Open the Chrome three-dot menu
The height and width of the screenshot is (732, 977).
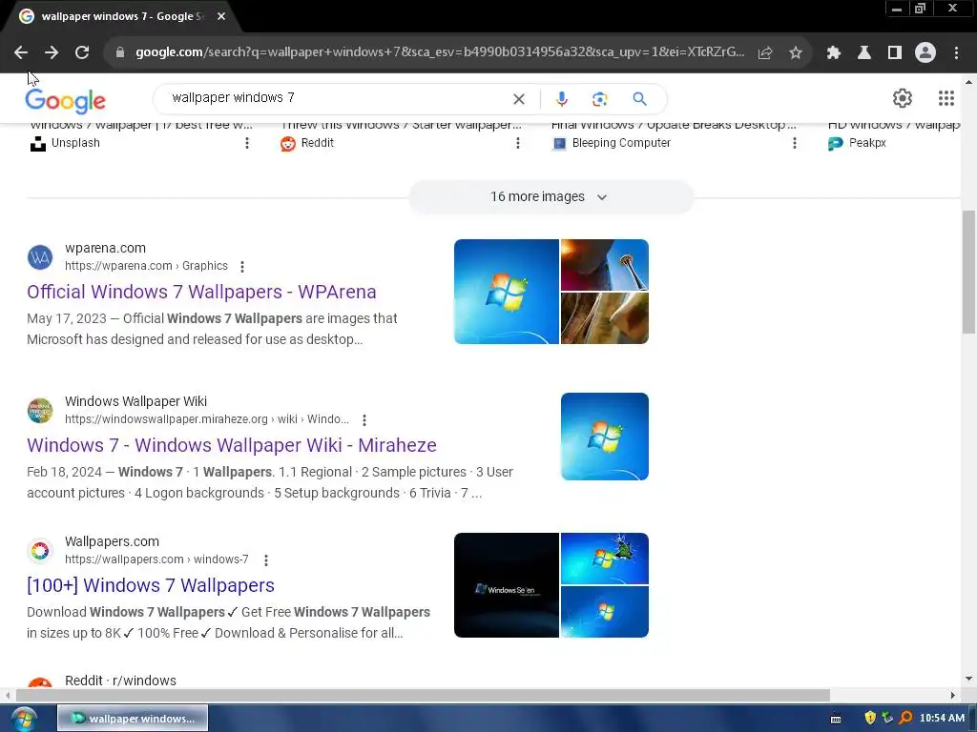pyautogui.click(x=956, y=53)
